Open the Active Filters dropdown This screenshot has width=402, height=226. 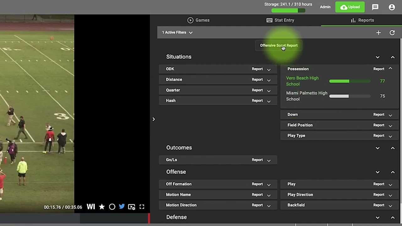point(177,32)
